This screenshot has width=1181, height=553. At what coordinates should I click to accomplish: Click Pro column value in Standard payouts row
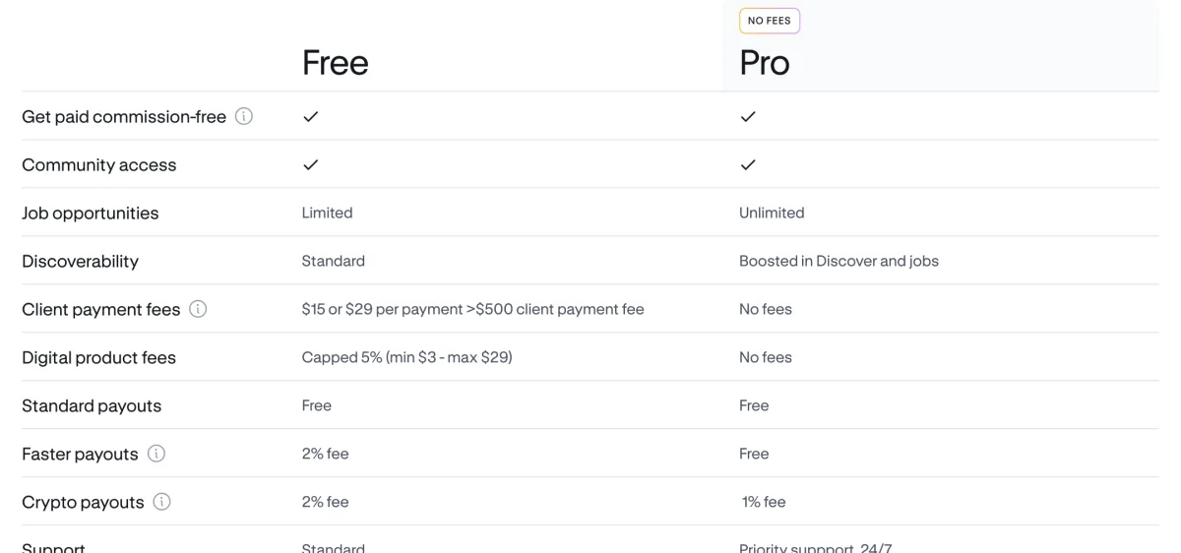pos(754,405)
